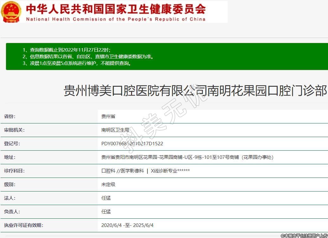The width and height of the screenshot is (328, 238).
Task: Click the first notice about query data cutoff
Action: [x=66, y=50]
